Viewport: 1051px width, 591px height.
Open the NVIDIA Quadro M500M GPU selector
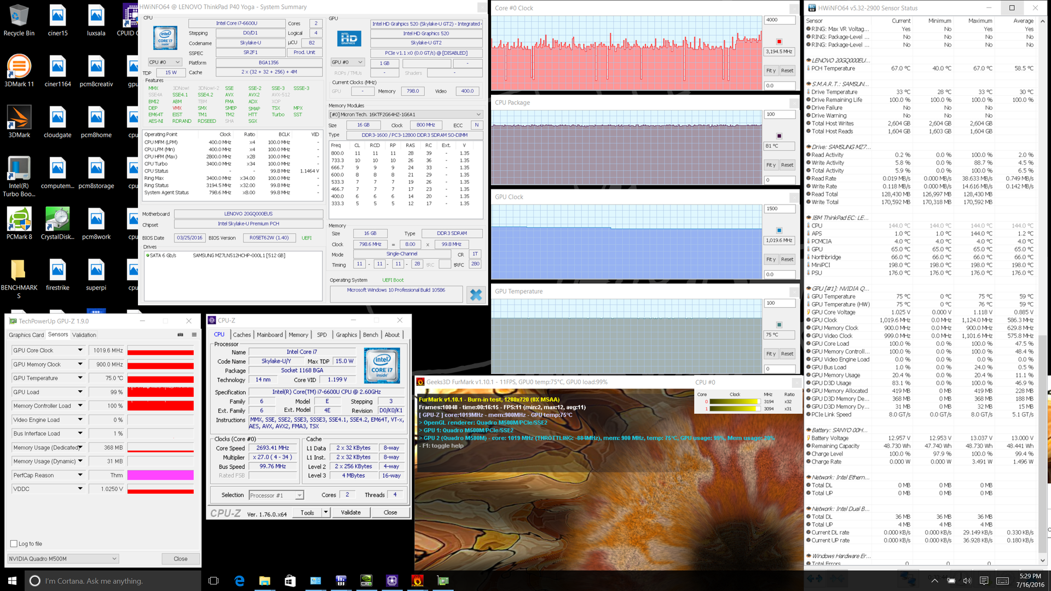63,559
